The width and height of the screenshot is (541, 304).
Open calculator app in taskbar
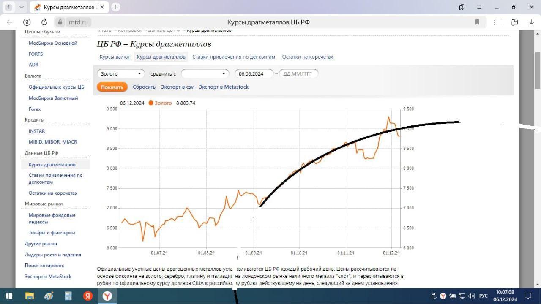tap(68, 296)
